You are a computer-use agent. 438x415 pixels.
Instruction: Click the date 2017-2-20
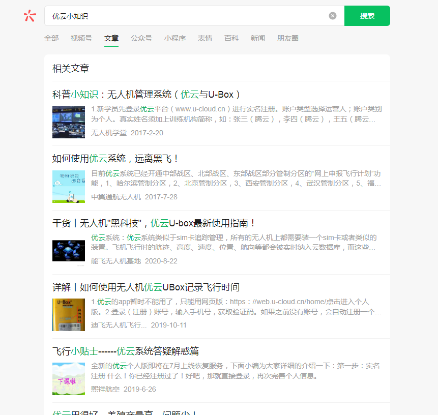coord(147,133)
